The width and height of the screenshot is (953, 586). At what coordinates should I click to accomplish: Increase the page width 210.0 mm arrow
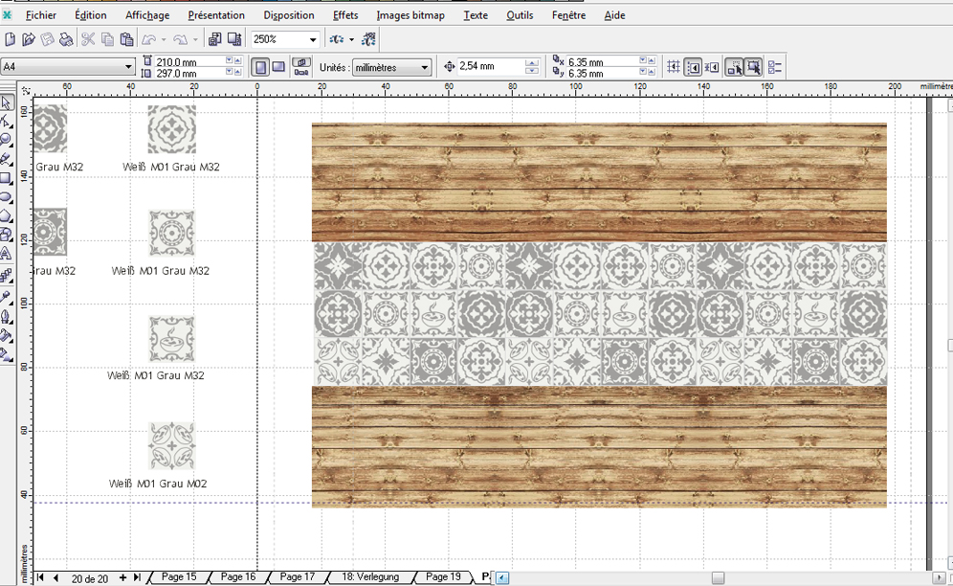click(x=237, y=60)
